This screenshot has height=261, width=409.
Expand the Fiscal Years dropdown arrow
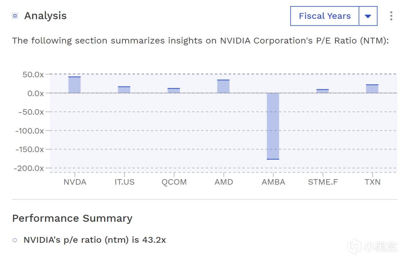[x=368, y=16]
